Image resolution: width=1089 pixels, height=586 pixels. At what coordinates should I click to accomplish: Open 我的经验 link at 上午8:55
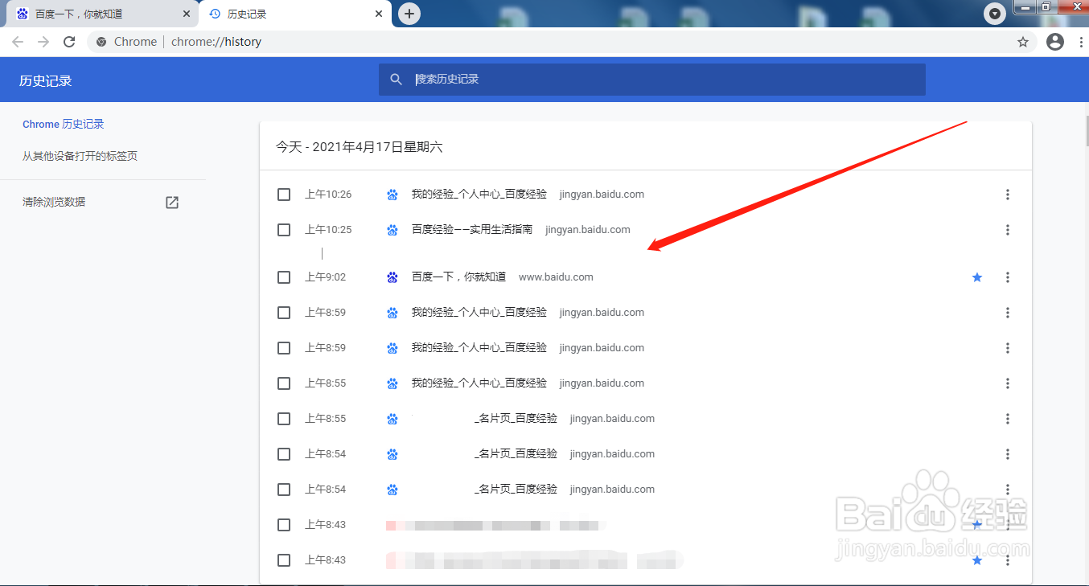coord(479,383)
